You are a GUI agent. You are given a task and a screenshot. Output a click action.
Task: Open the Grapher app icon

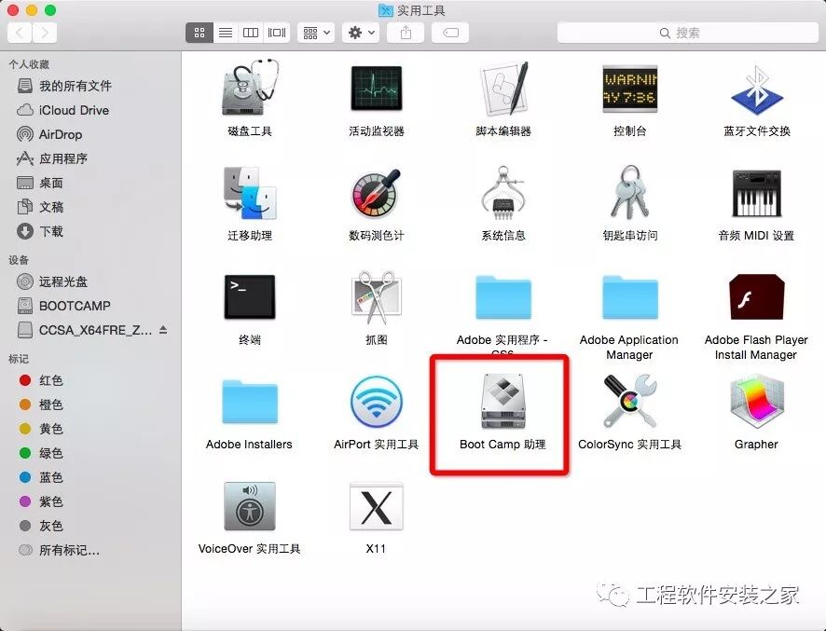tap(757, 402)
